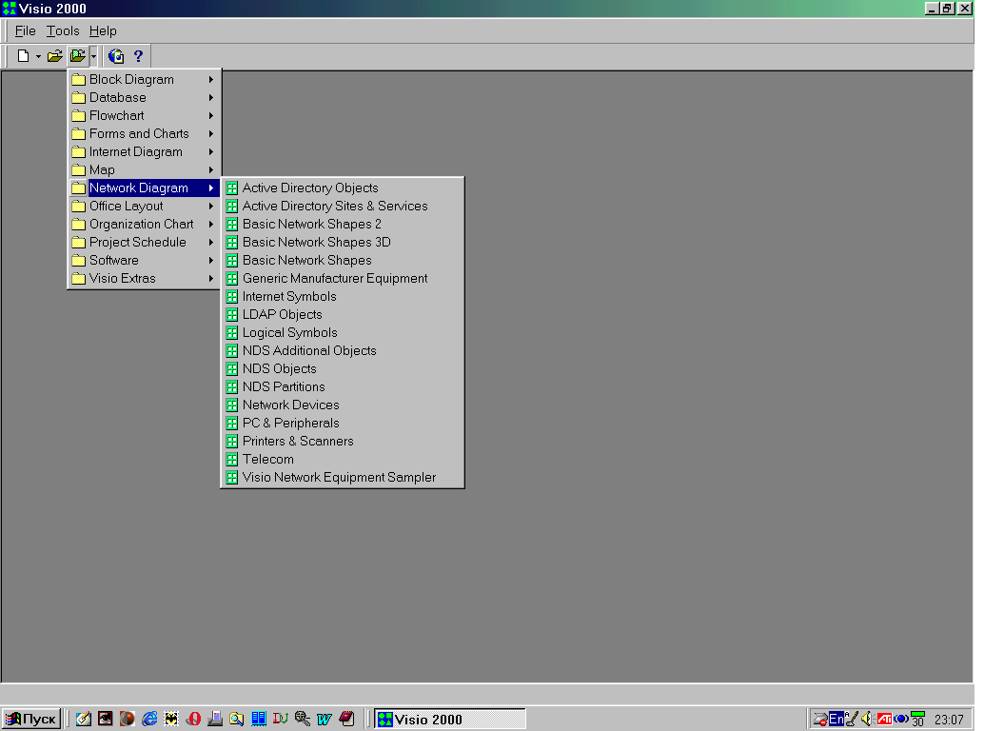Expand the Database stencil folder
The image size is (1004, 731).
144,97
